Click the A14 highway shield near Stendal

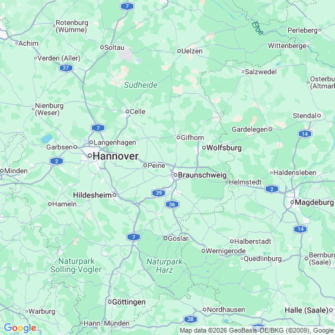(305, 134)
